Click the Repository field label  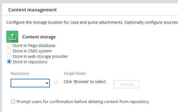coord(20,74)
